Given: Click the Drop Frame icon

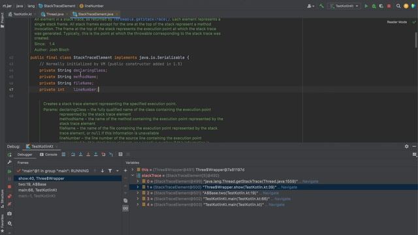Looking at the screenshot, I should click(x=103, y=154).
